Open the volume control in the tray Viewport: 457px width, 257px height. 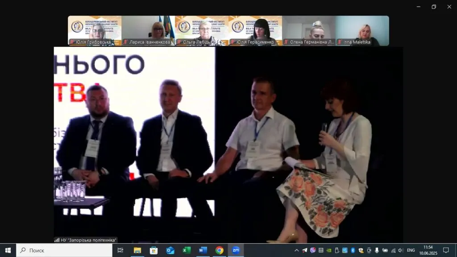[401, 250]
